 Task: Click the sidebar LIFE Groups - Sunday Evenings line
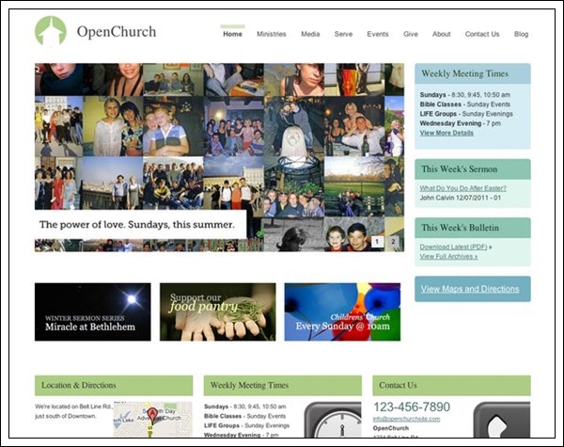(x=466, y=114)
